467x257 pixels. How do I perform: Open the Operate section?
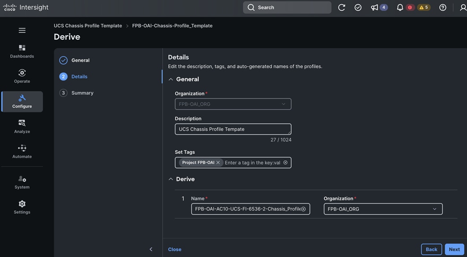(x=22, y=76)
